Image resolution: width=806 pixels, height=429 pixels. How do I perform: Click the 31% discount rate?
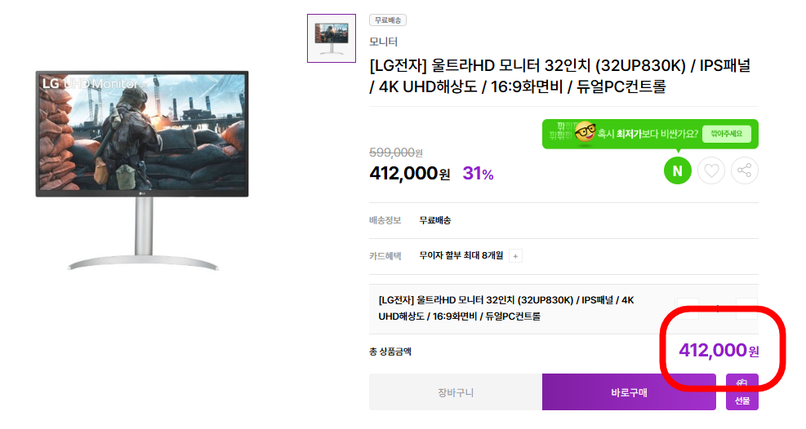[x=478, y=174]
